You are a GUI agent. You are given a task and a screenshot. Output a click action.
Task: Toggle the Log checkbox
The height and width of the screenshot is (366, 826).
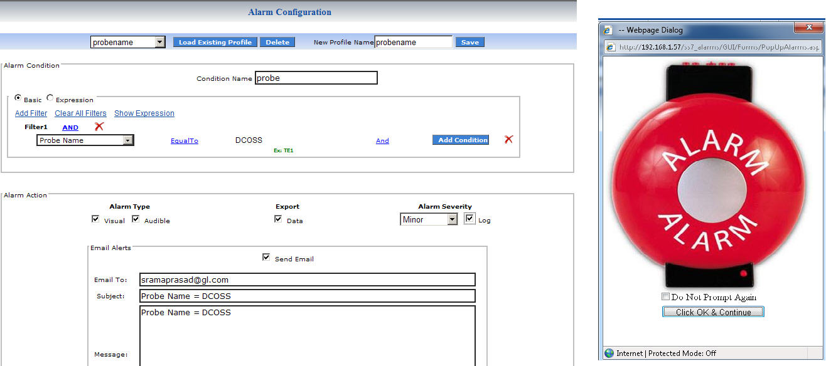pos(470,219)
